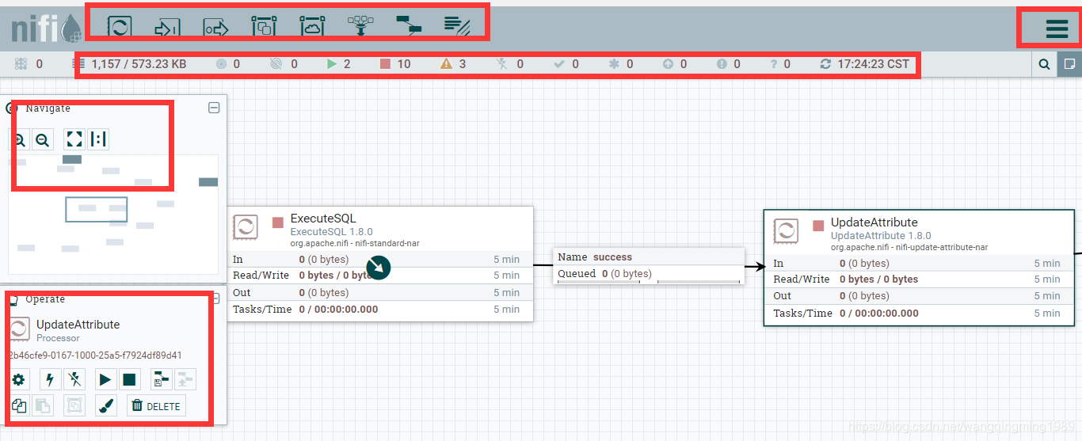This screenshot has width=1082, height=441.
Task: Click the group icon in Operate panel
Action: pos(74,406)
